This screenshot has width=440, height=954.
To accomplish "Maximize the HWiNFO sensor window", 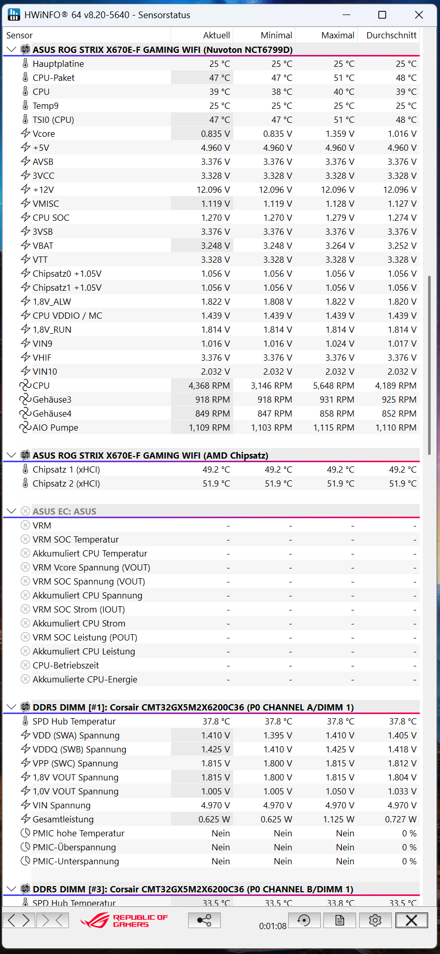I will tap(382, 15).
